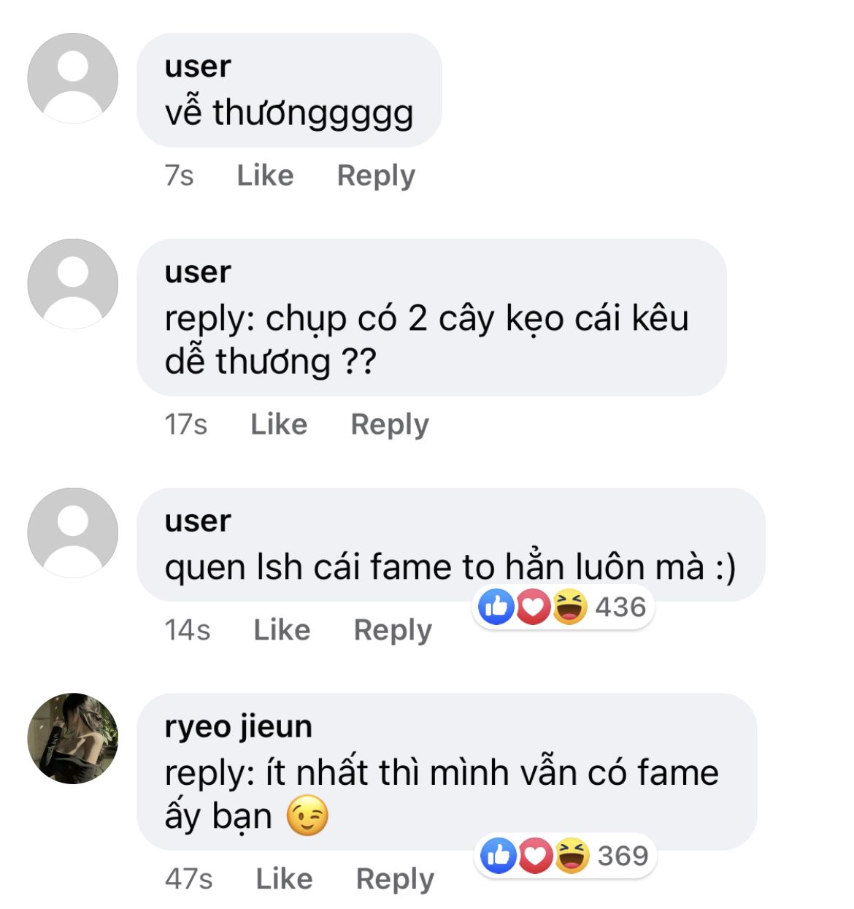Like ryeo jieun's comment
Screen dimensions: 854x909
(284, 878)
